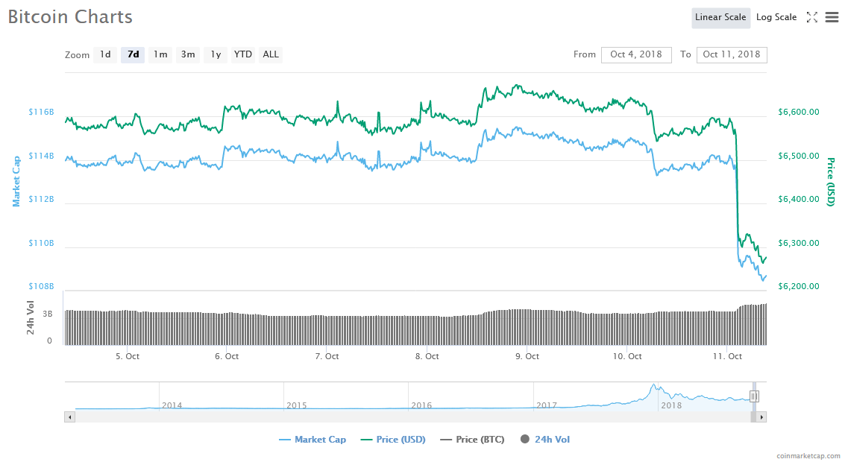Click the $108B market cap axis label
848x462 pixels.
click(x=41, y=286)
